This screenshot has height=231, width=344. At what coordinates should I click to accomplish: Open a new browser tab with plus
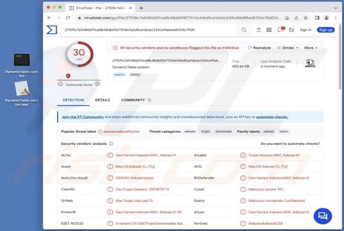pos(141,8)
